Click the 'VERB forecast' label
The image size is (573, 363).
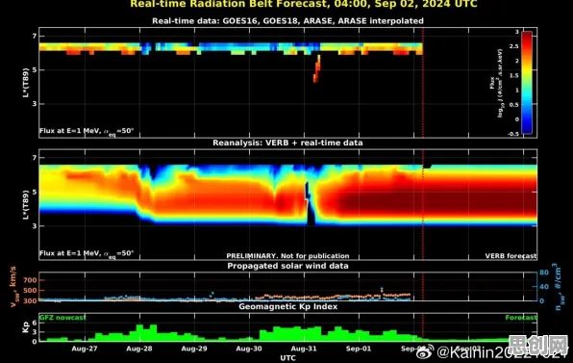coord(511,256)
